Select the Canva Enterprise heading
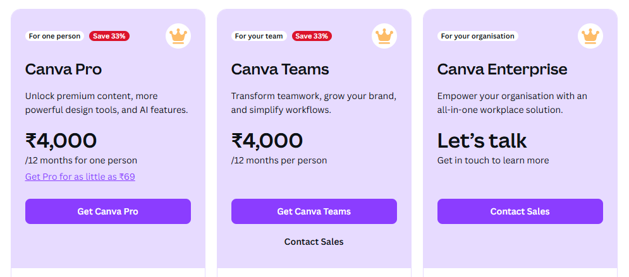This screenshot has width=629, height=277. tap(502, 69)
